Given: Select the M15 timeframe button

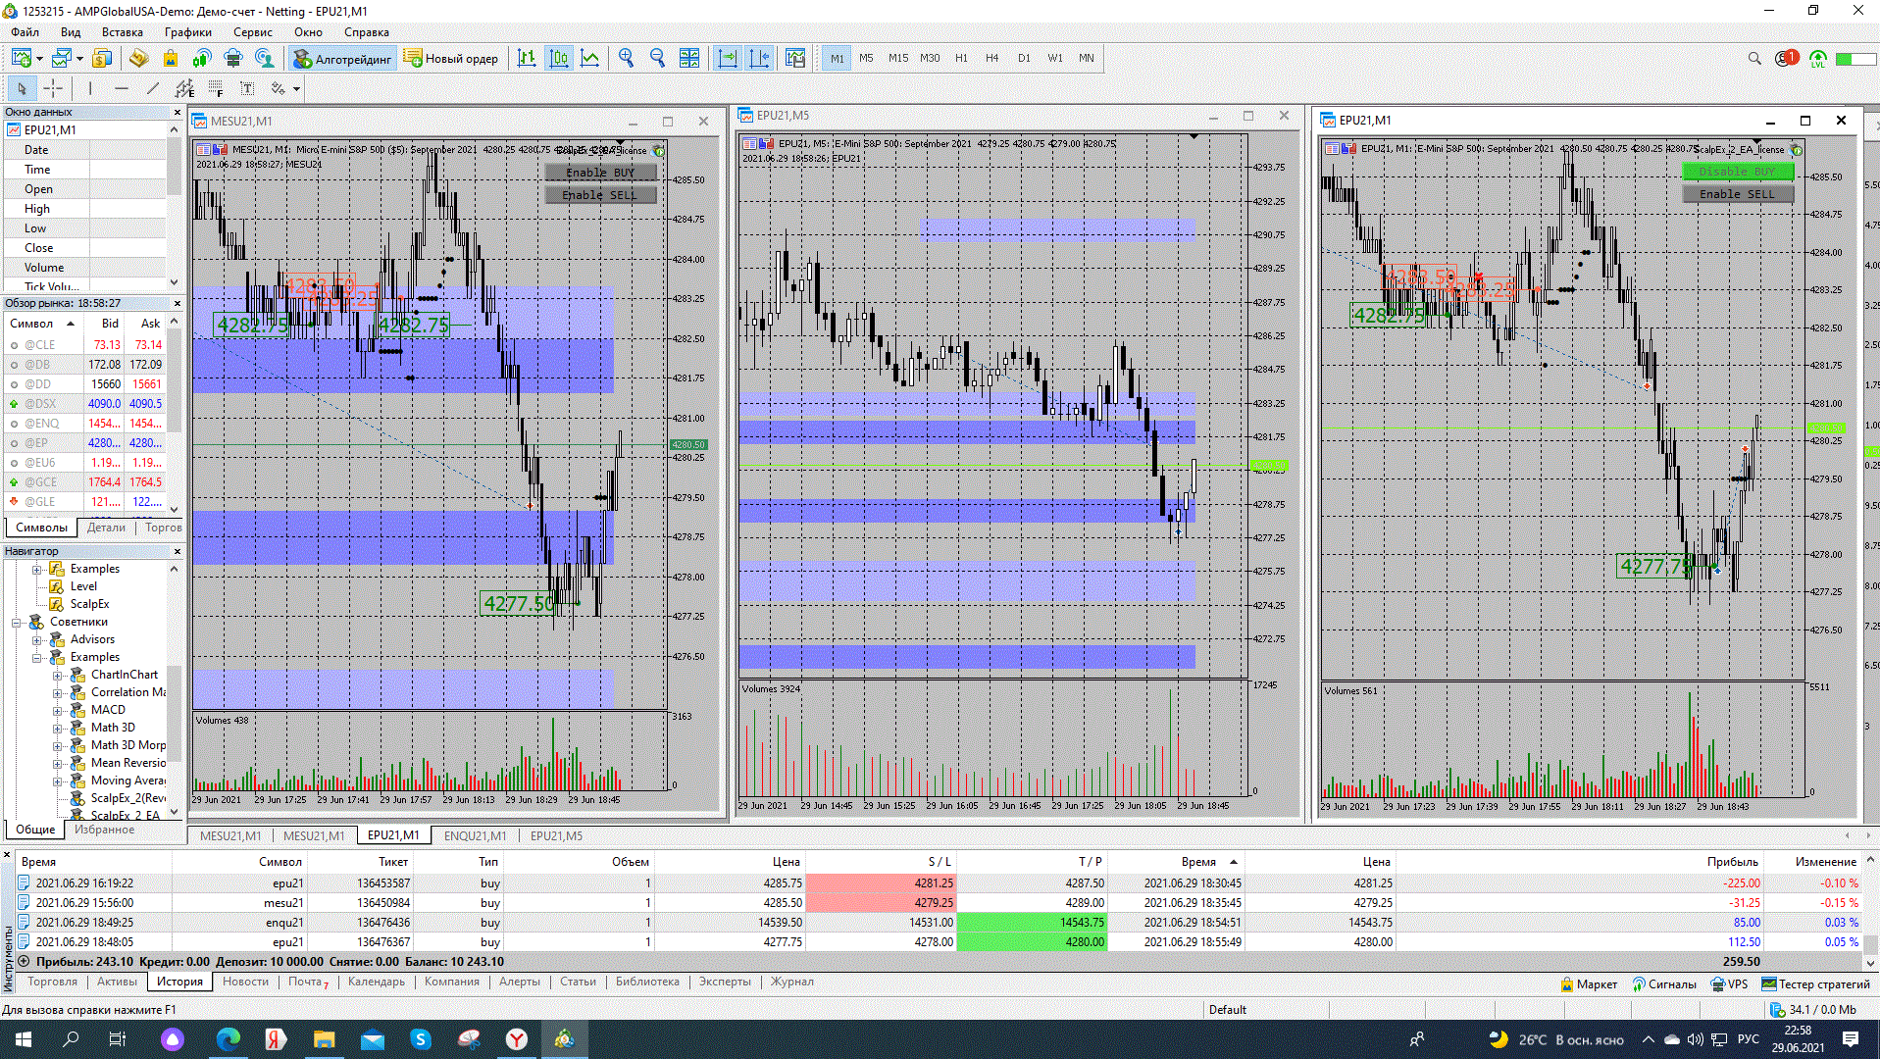Looking at the screenshot, I should tap(897, 59).
